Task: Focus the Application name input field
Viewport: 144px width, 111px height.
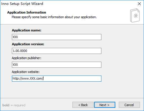Action: (56, 37)
